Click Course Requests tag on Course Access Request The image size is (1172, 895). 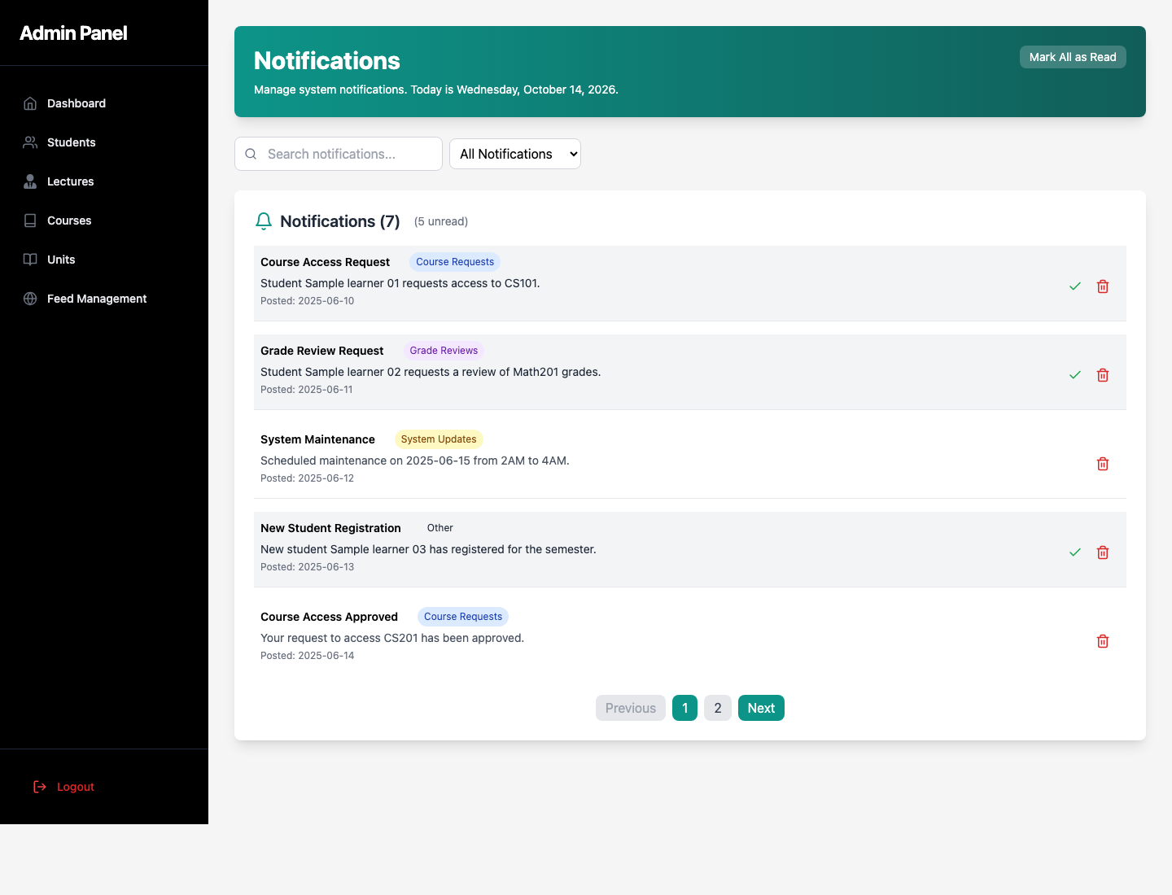(455, 262)
